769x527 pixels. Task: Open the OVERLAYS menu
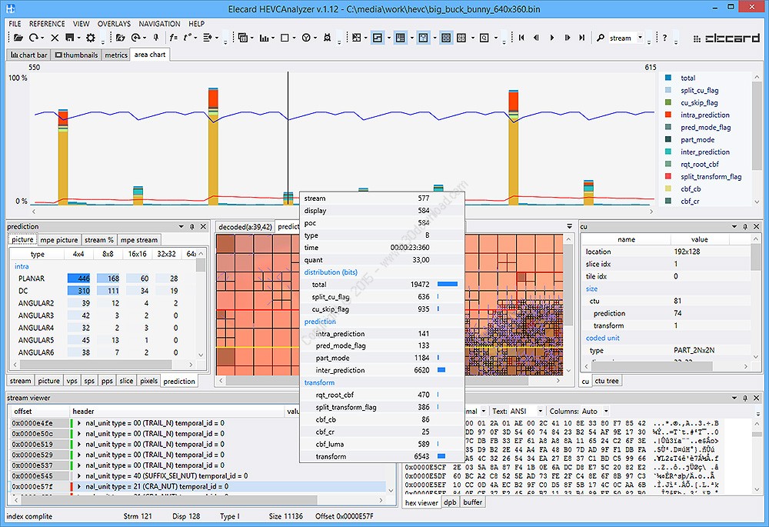(114, 24)
